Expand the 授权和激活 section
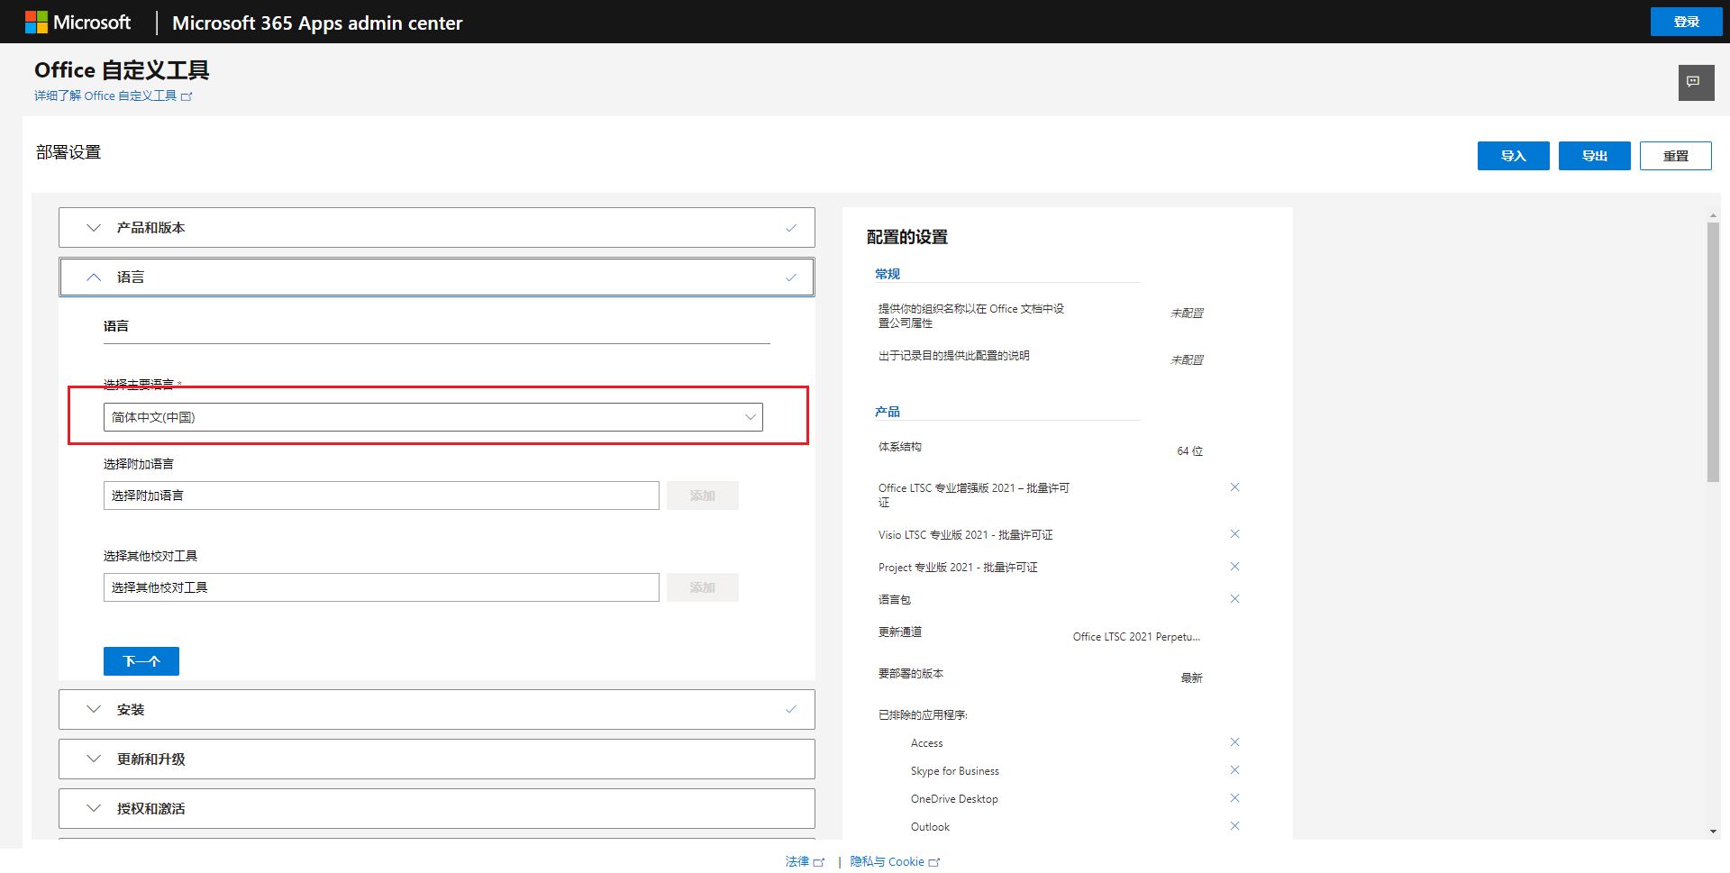Screen dimensions: 1730x873 click(437, 809)
